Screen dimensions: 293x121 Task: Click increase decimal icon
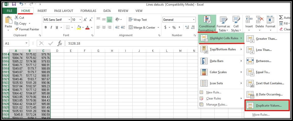(187, 27)
